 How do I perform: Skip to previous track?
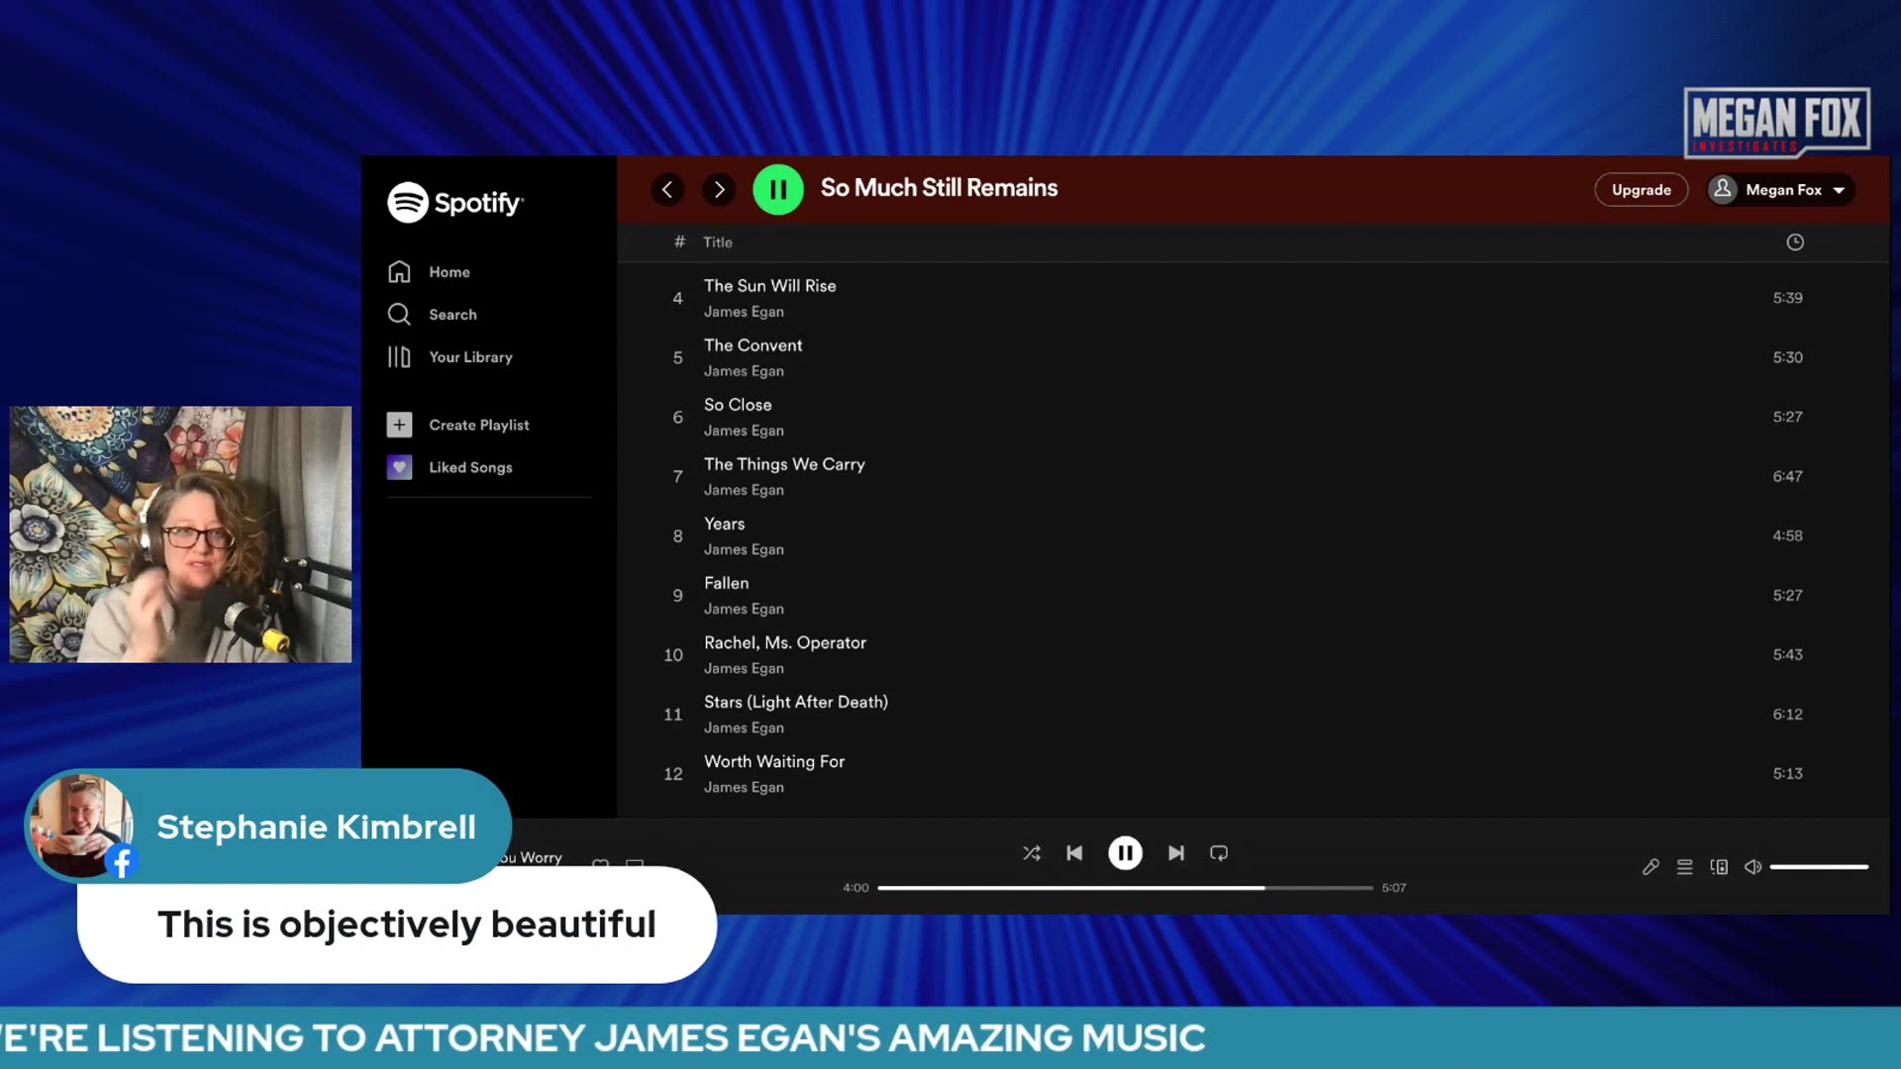click(x=1074, y=853)
